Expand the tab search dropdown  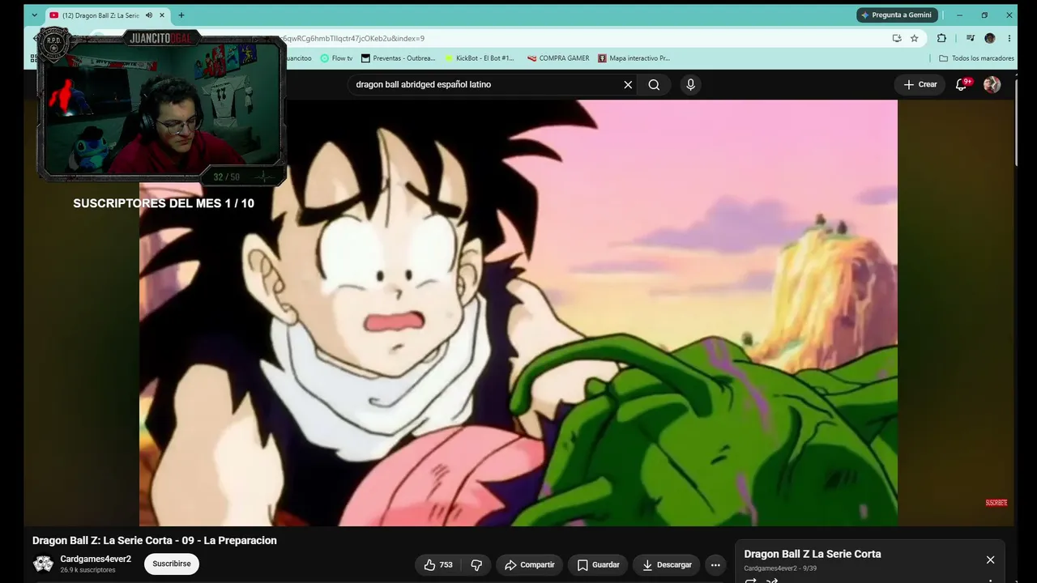pos(34,15)
